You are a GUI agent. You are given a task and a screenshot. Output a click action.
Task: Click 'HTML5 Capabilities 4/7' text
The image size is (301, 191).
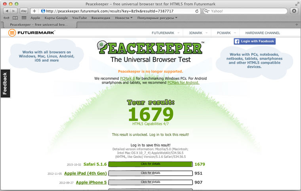(150, 124)
